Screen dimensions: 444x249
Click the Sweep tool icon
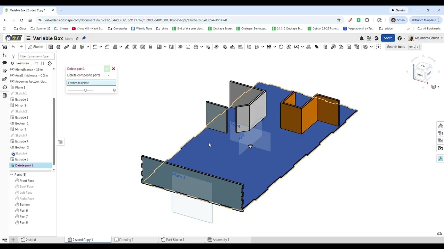pos(66,47)
